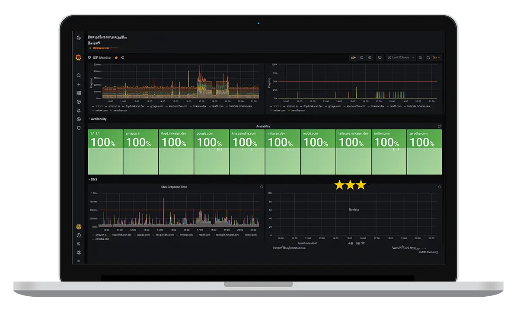517x311 pixels.
Task: Open the Configuration gear icon in the sidebar
Action: point(79,119)
